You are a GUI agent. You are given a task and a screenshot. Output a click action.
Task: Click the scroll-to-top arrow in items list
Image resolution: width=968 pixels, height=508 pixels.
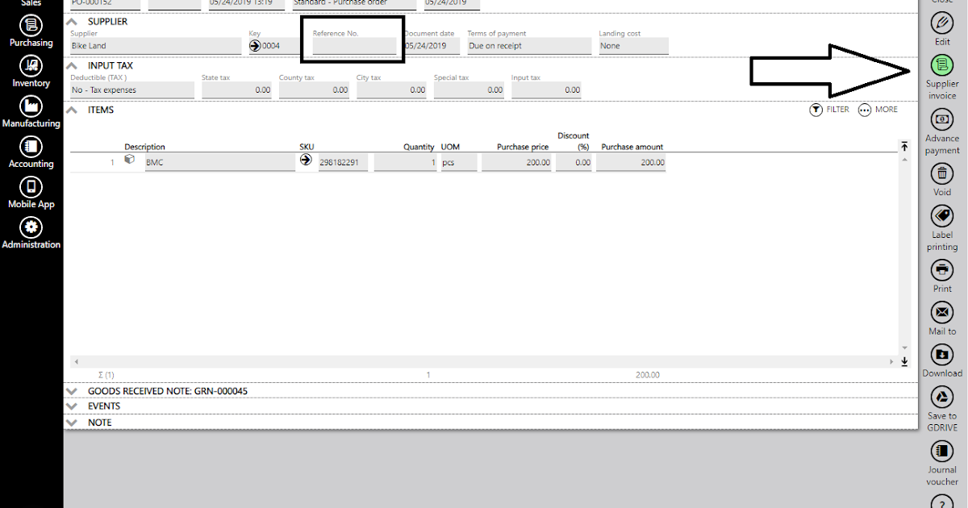(x=904, y=146)
